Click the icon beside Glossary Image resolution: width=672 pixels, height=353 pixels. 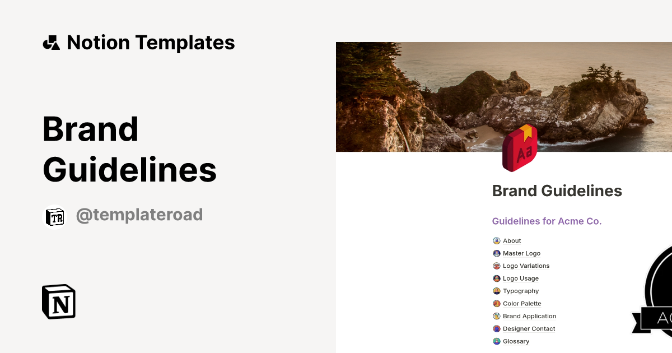pos(496,341)
